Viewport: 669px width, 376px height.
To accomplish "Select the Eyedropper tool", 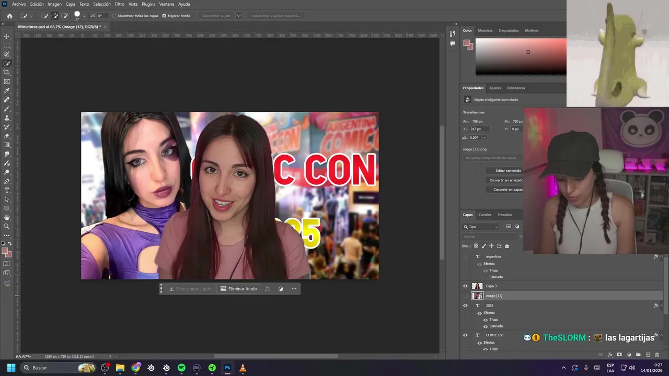I will click(7, 90).
